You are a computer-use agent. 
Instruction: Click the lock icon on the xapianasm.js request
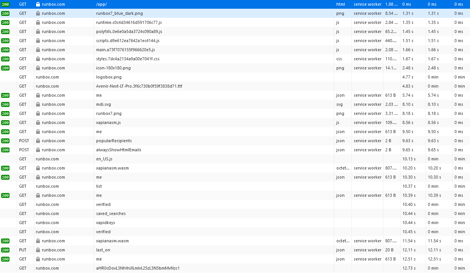coord(38,122)
